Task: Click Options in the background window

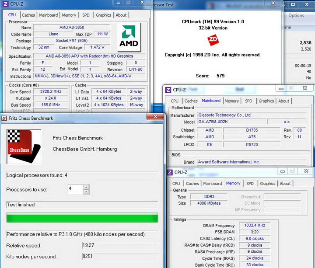Action: 296,15
